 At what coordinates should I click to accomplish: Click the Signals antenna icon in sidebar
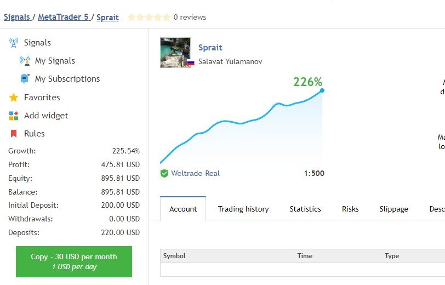tap(14, 43)
